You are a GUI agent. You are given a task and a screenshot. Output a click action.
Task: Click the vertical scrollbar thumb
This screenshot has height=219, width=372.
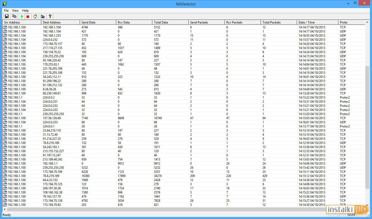click(367, 127)
